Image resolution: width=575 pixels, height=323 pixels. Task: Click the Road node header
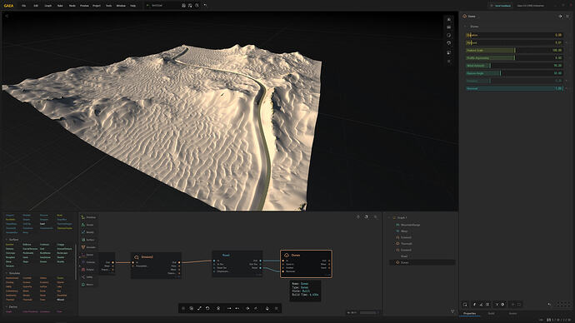coord(237,255)
